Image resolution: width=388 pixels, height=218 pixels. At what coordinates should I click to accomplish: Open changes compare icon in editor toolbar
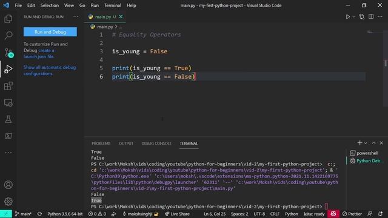point(362,17)
